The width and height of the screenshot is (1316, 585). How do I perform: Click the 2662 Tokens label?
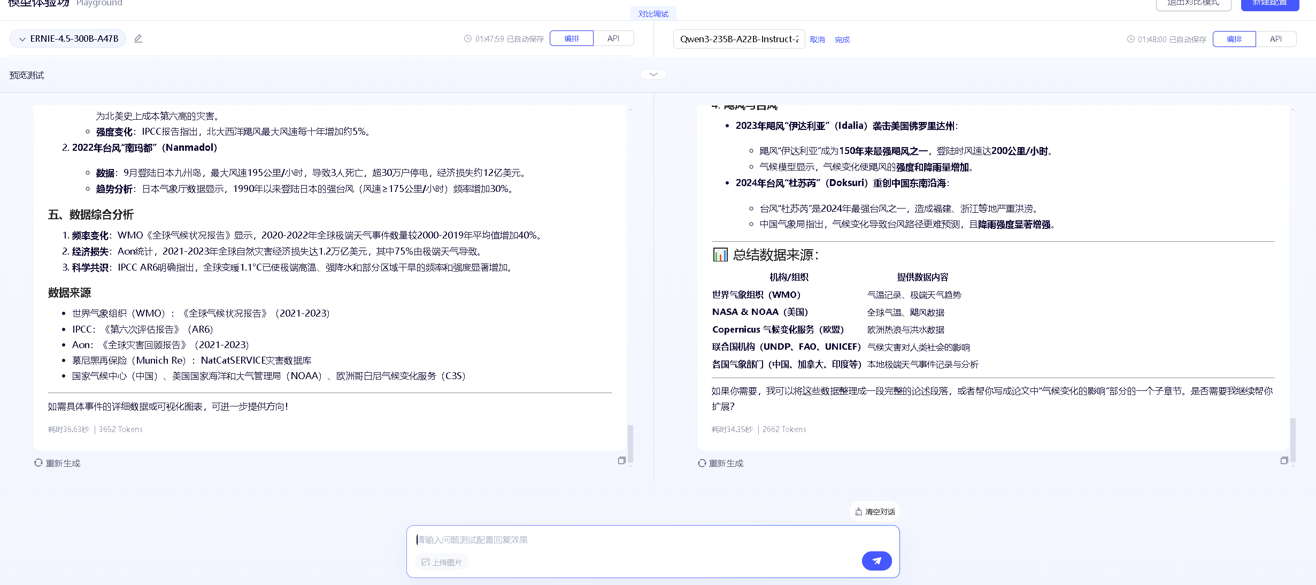(784, 429)
